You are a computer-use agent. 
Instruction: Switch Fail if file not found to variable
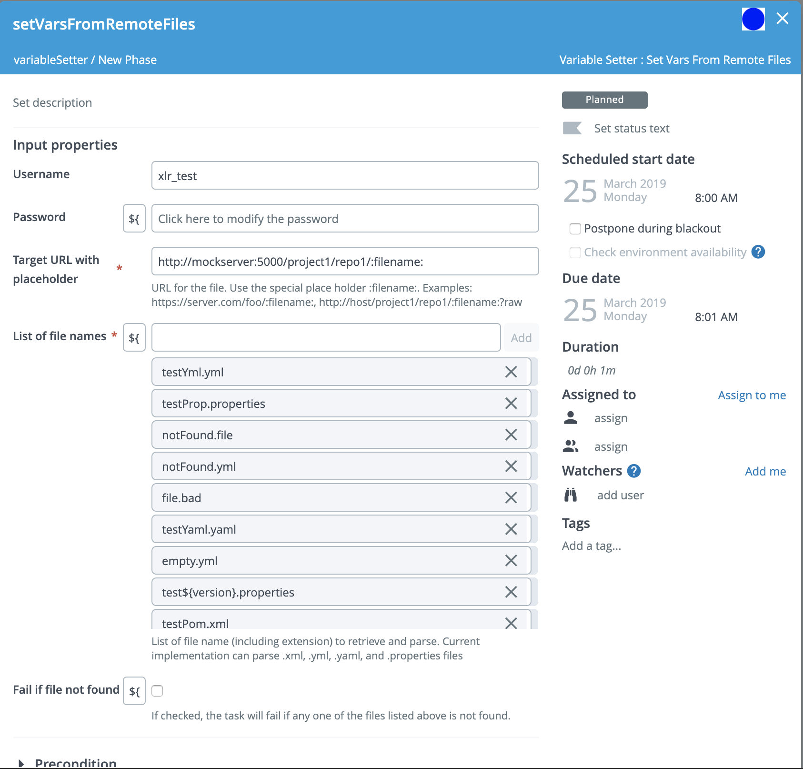coord(134,691)
